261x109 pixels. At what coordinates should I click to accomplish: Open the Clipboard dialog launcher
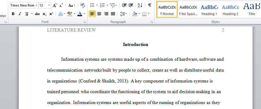(x=5, y=22)
